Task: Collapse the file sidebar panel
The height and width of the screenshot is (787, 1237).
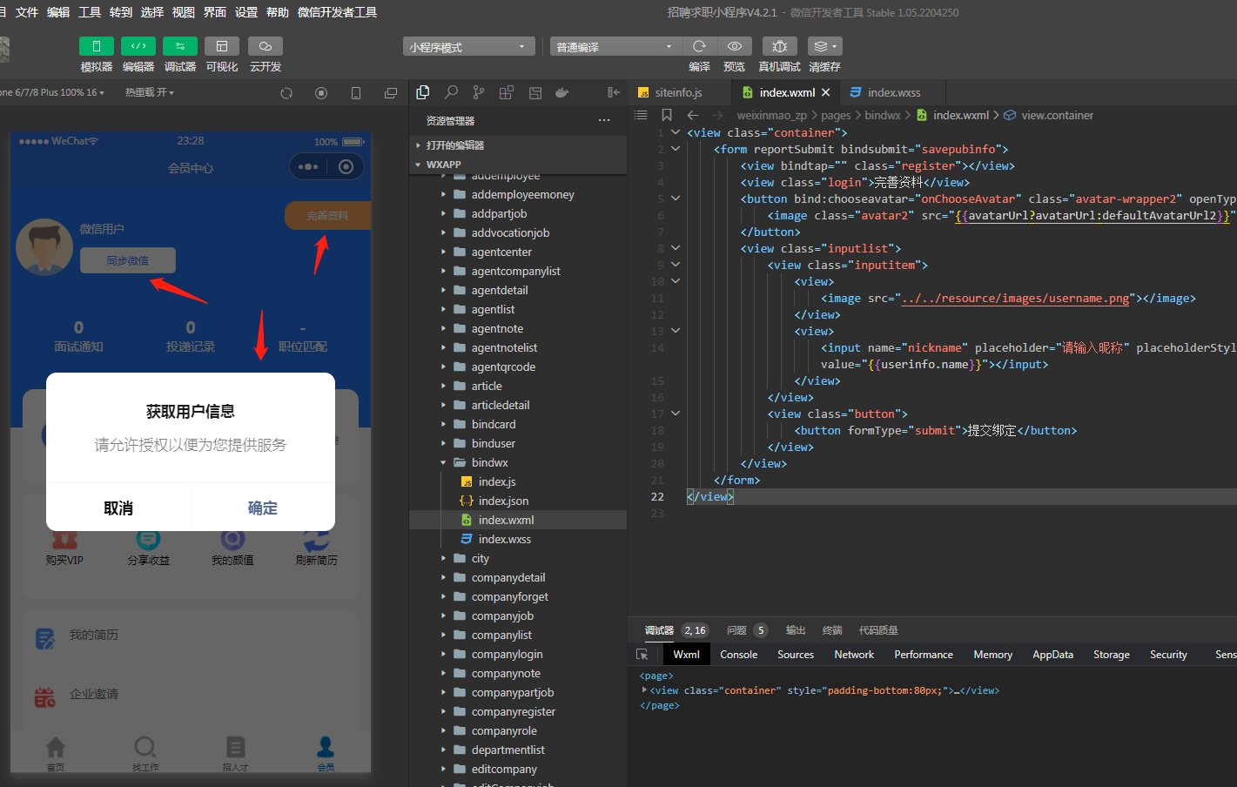Action: [x=614, y=92]
